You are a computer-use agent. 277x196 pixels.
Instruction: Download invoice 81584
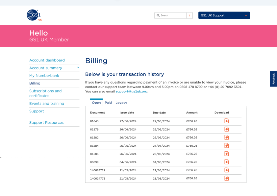click(226, 146)
